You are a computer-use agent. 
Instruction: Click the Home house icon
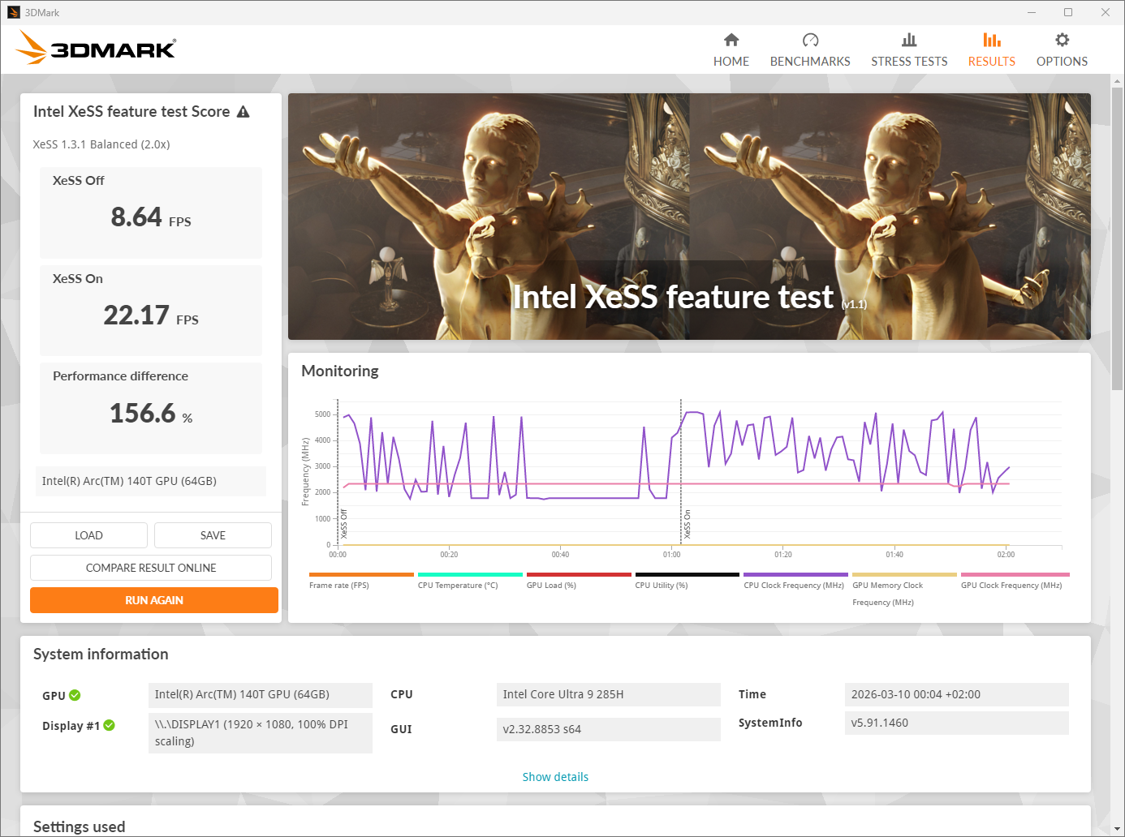click(731, 40)
